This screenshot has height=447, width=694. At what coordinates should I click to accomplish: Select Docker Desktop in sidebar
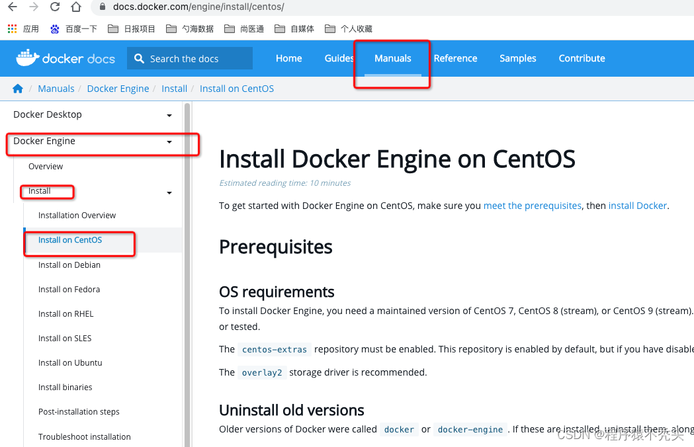pyautogui.click(x=48, y=114)
